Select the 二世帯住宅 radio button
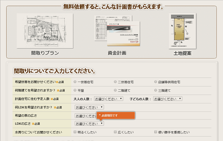Viewport: 223px width, 141px height. pyautogui.click(x=115, y=82)
